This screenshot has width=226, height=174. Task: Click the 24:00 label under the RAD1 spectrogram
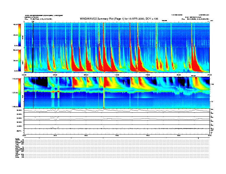(x=209, y=75)
